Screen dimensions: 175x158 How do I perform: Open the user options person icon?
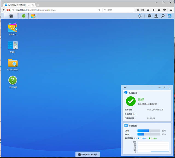click(x=156, y=16)
